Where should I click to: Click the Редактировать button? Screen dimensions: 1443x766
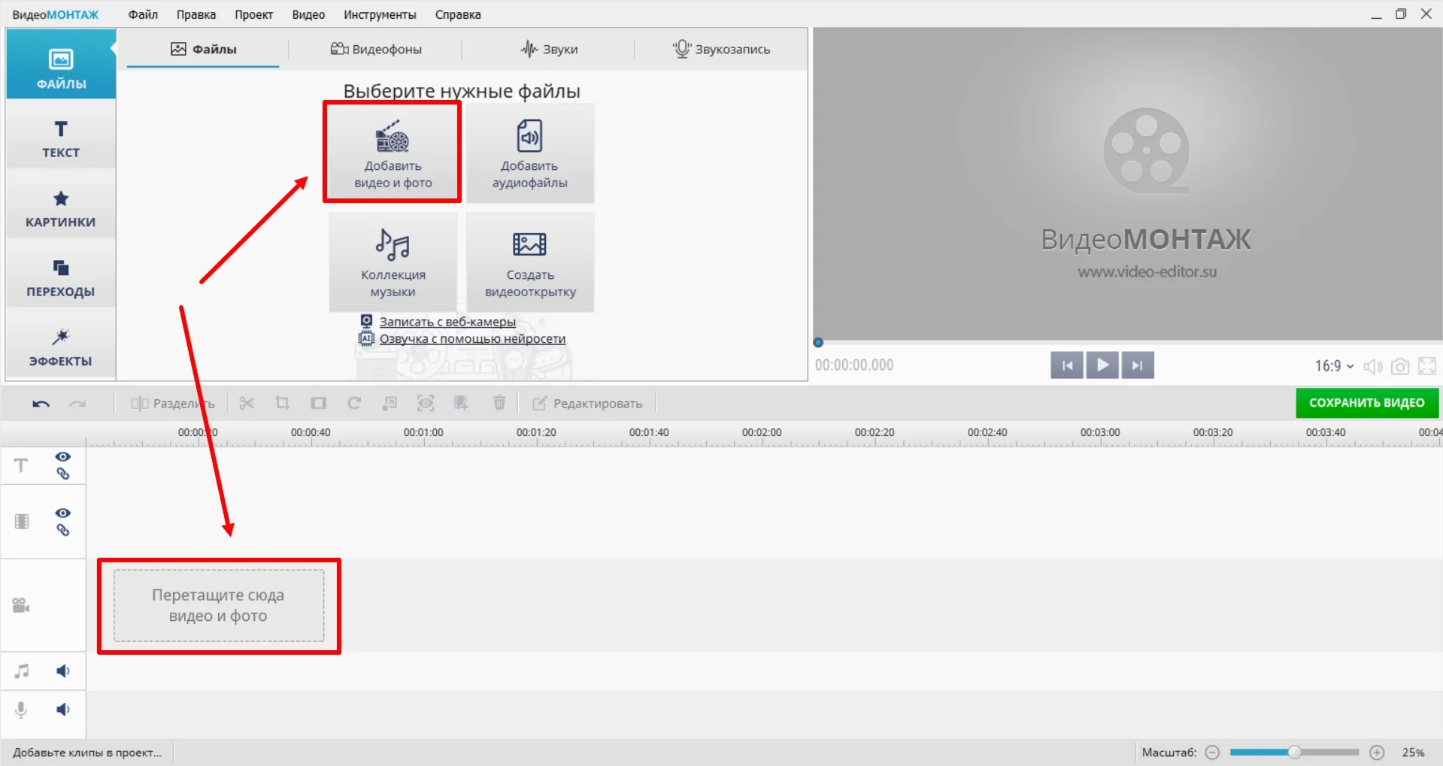588,404
